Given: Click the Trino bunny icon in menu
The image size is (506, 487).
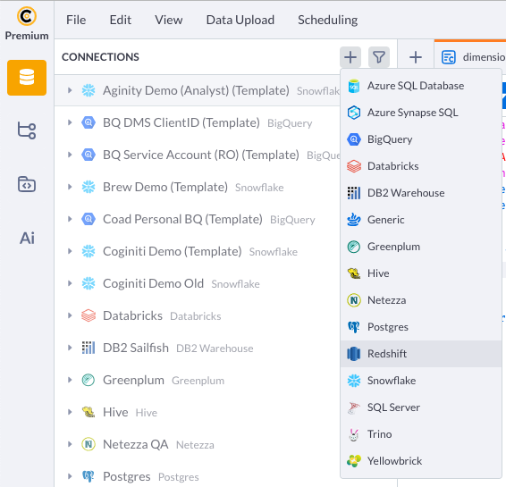Looking at the screenshot, I should coord(354,434).
